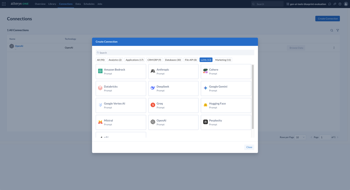Open the kebab menu on the OpenAI row
Screen dimensions: 350x190
click(334, 47)
